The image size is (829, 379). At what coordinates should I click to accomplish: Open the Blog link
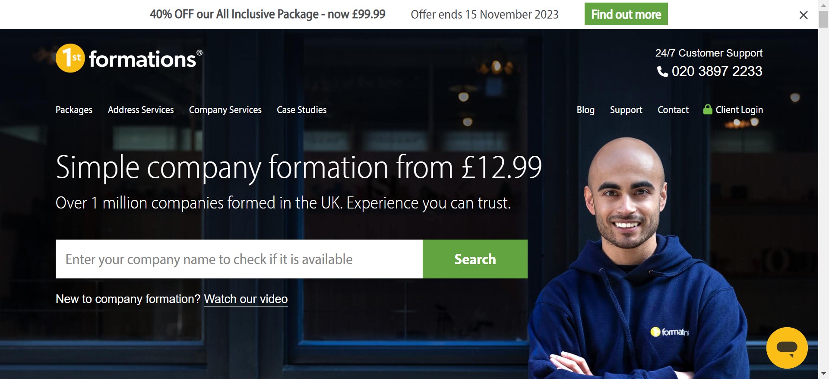[585, 110]
